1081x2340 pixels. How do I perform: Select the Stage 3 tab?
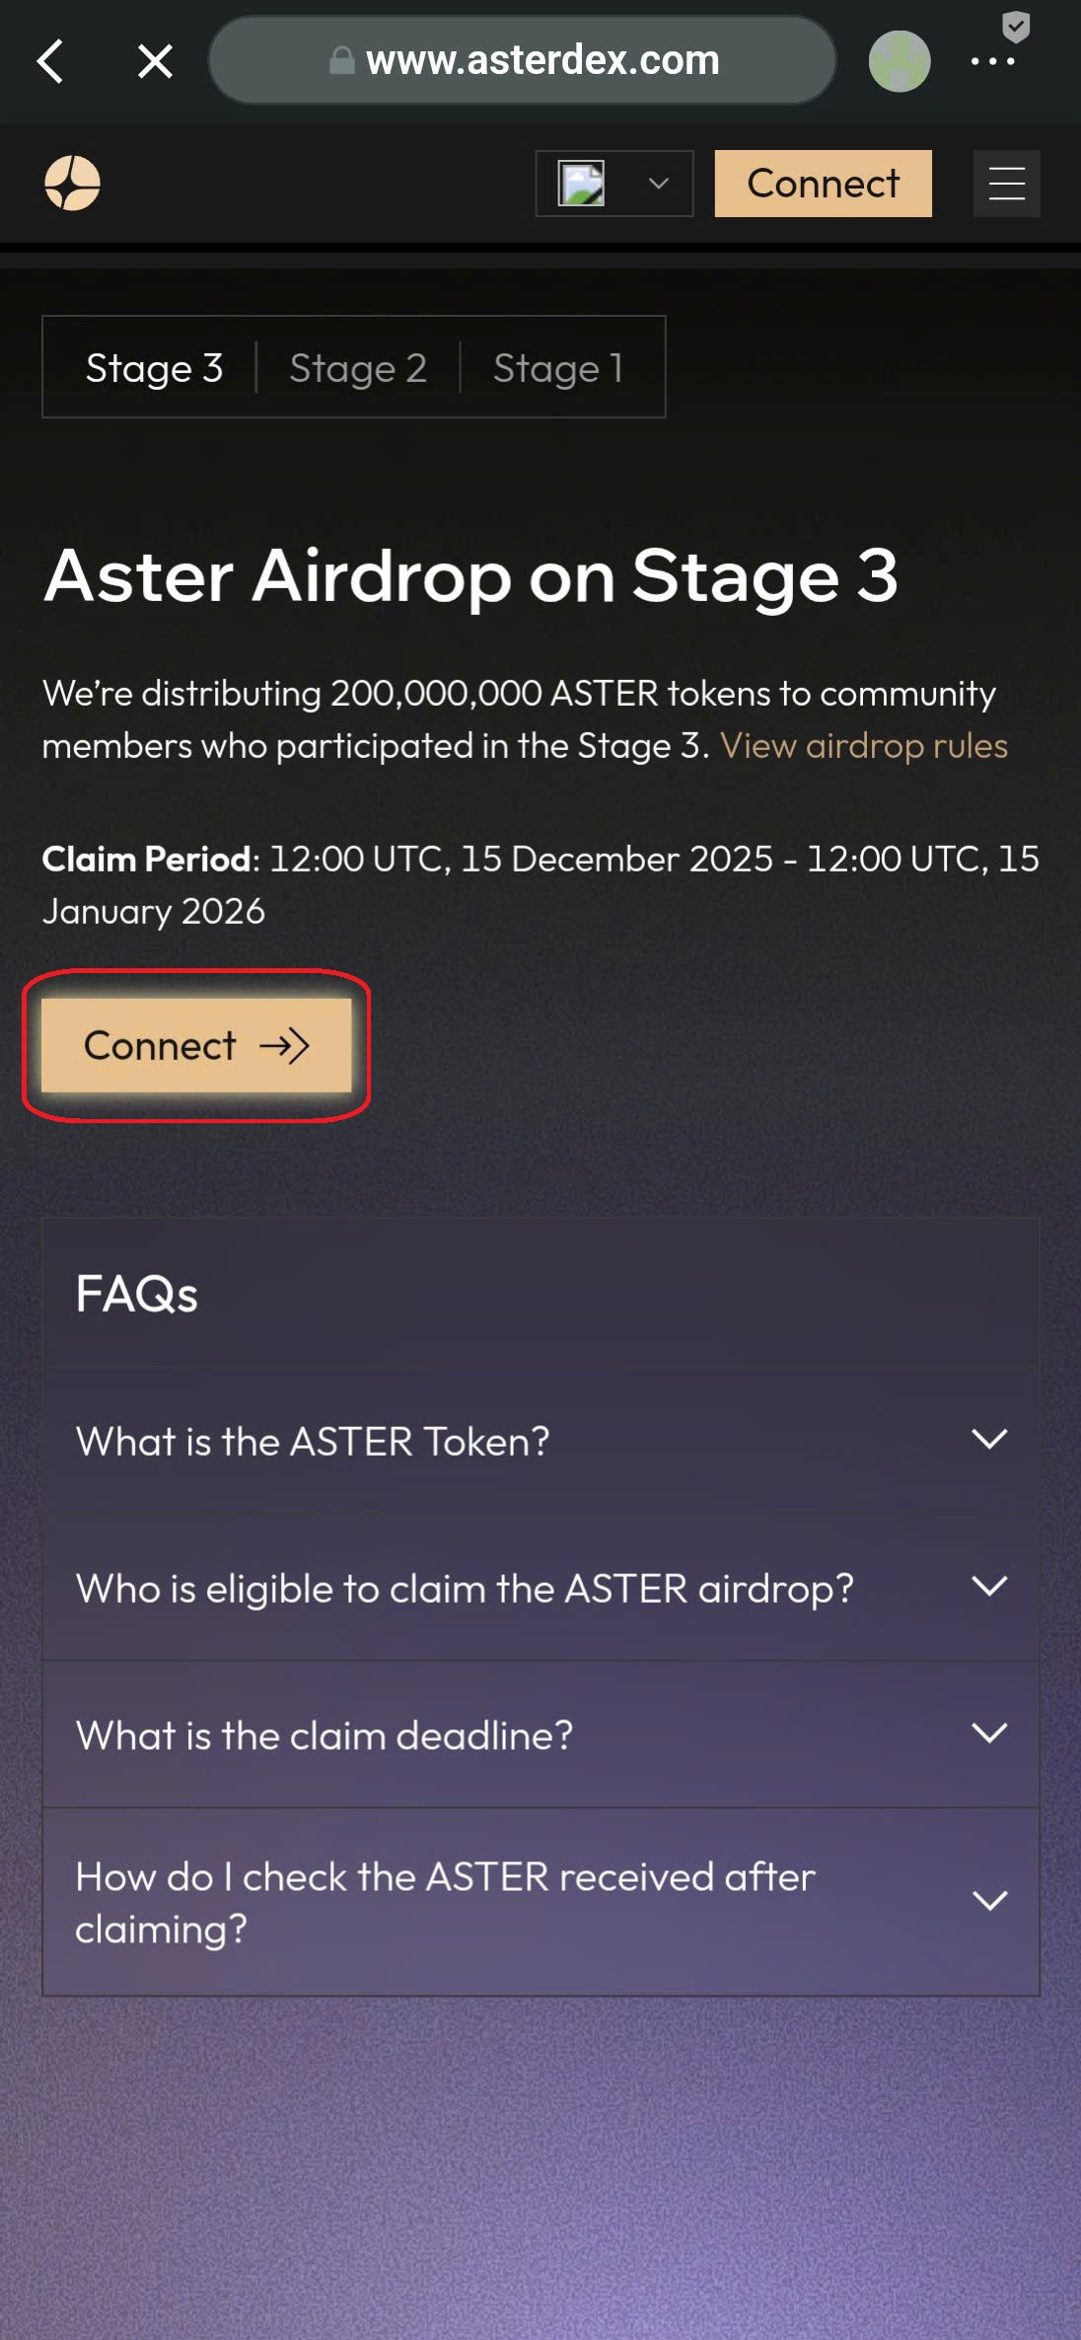coord(154,367)
